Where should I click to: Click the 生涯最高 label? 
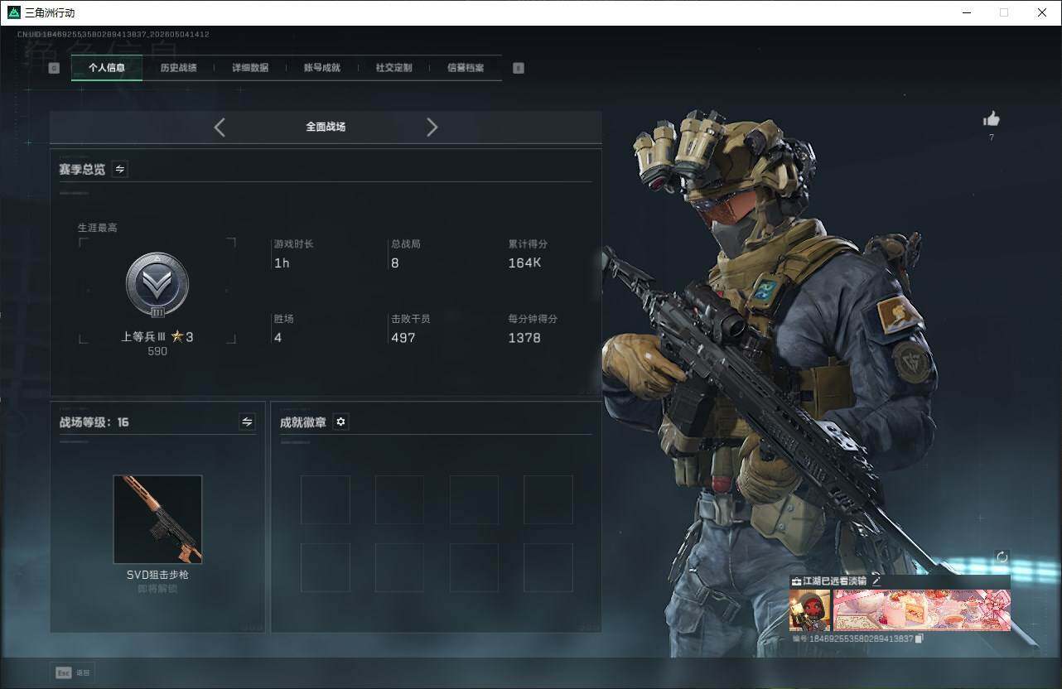click(98, 228)
